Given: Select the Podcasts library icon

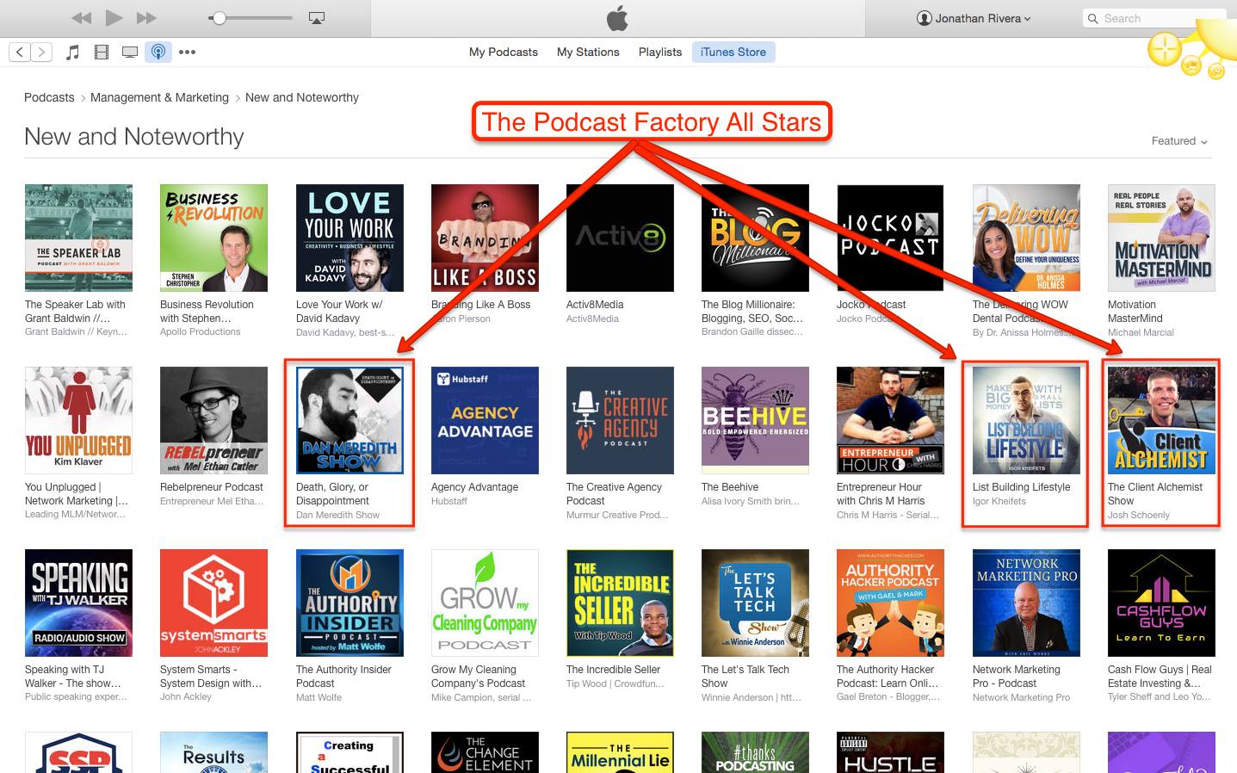Looking at the screenshot, I should 158,52.
